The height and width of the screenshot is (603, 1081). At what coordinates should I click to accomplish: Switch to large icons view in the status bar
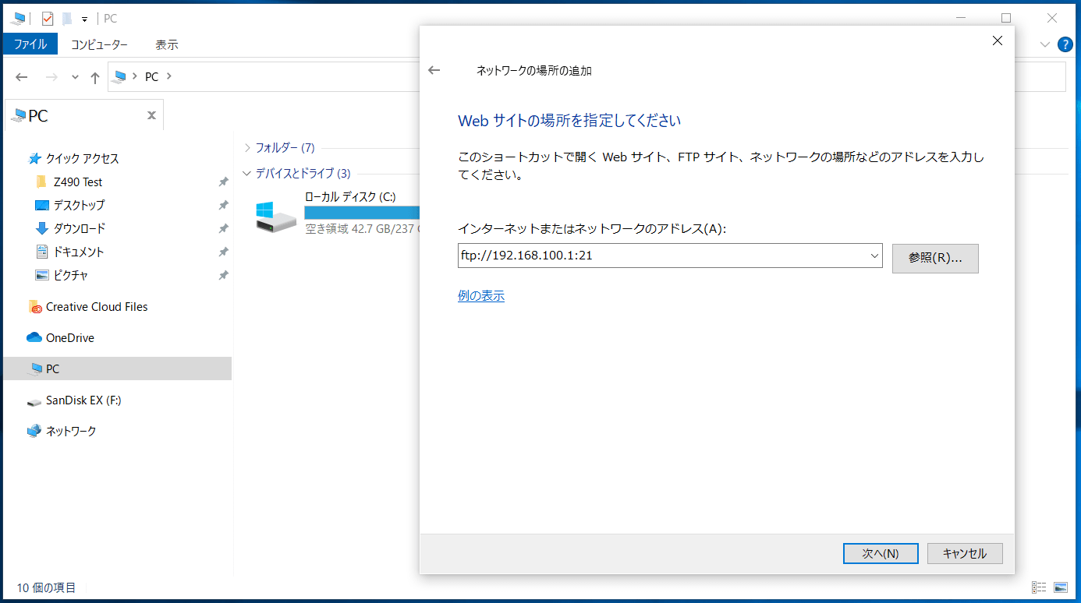coord(1061,587)
